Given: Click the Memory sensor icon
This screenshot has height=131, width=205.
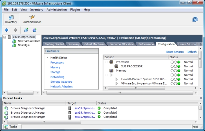Looking at the screenshot, I should pos(111,70).
